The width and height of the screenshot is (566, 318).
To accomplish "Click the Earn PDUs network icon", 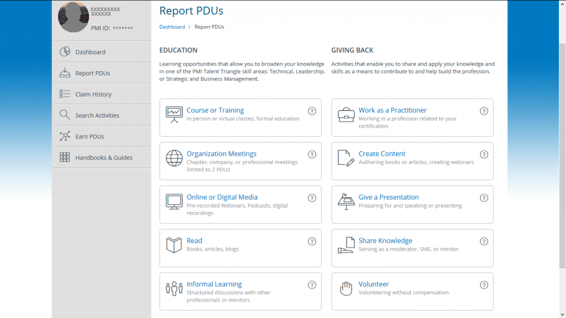I will coord(65,136).
